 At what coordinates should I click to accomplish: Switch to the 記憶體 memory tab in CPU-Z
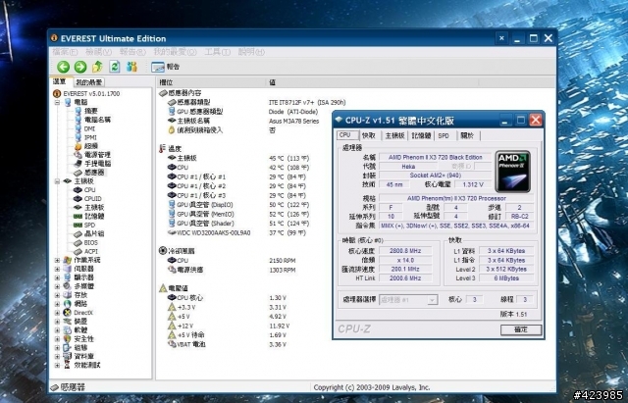pos(421,135)
